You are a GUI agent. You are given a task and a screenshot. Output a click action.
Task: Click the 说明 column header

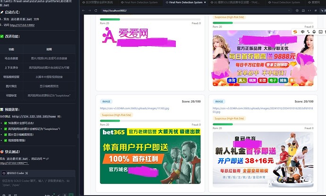click(x=49, y=49)
